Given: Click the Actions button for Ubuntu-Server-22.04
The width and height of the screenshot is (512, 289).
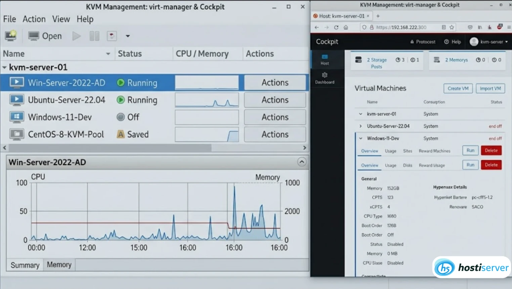Looking at the screenshot, I should click(x=275, y=100).
